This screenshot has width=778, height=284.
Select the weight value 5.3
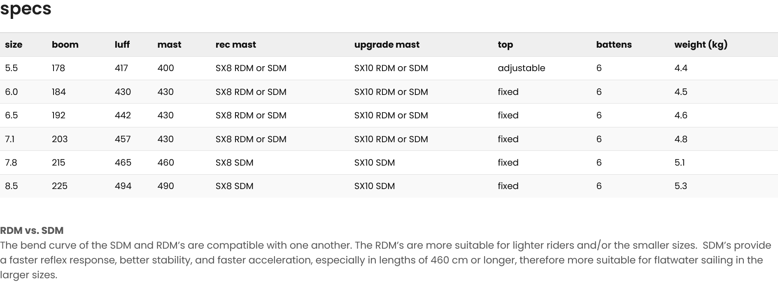coord(680,186)
